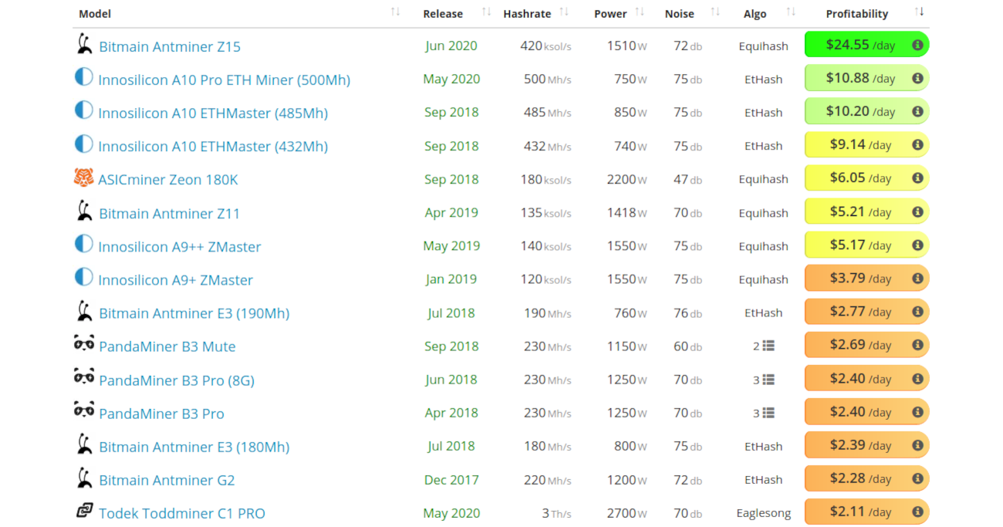Image resolution: width=1003 pixels, height=527 pixels.
Task: Click the Jun 2020 release date
Action: click(451, 46)
